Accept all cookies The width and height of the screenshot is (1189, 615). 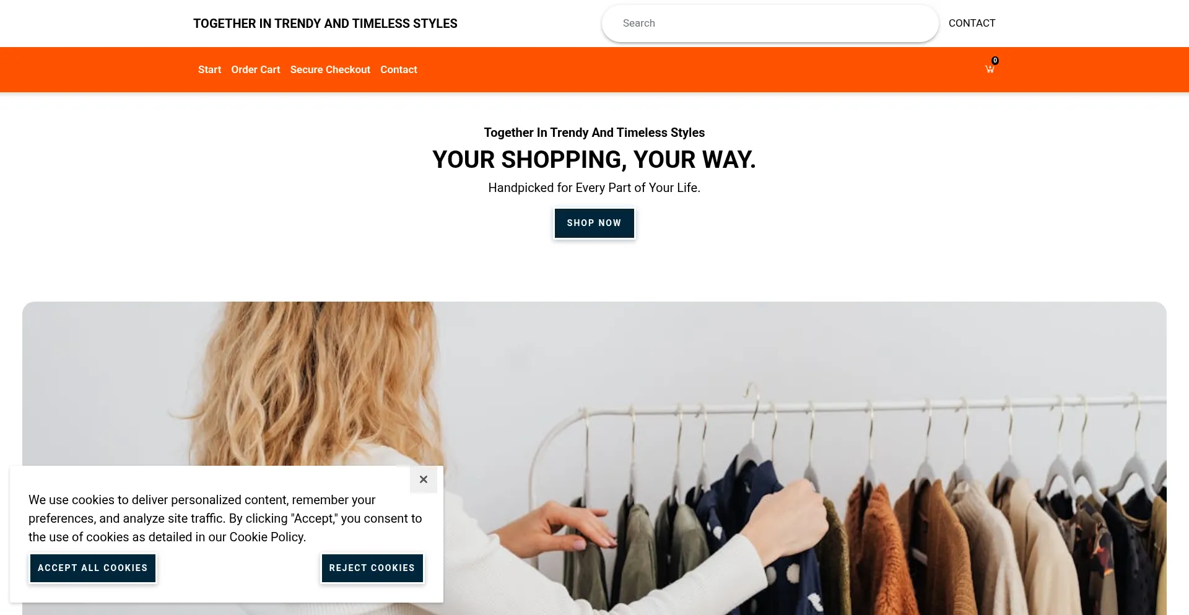click(x=93, y=568)
